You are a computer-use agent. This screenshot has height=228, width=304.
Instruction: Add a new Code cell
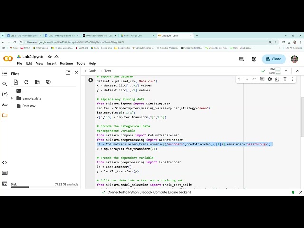click(90, 71)
